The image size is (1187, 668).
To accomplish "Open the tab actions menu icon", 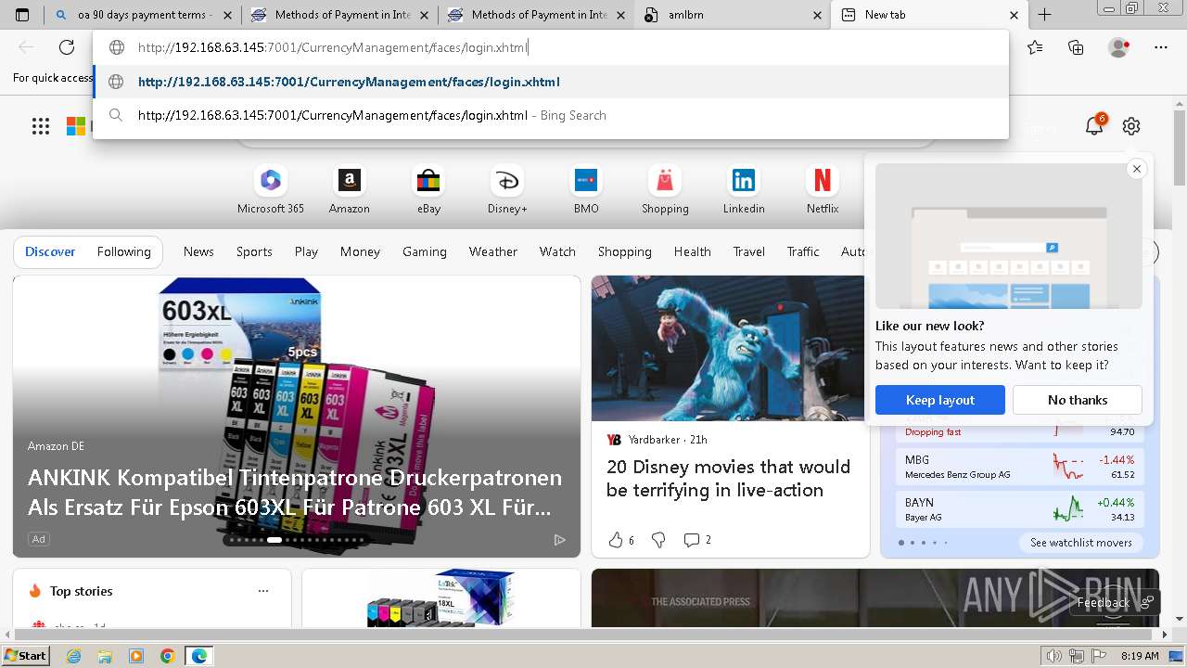I will coord(22,15).
